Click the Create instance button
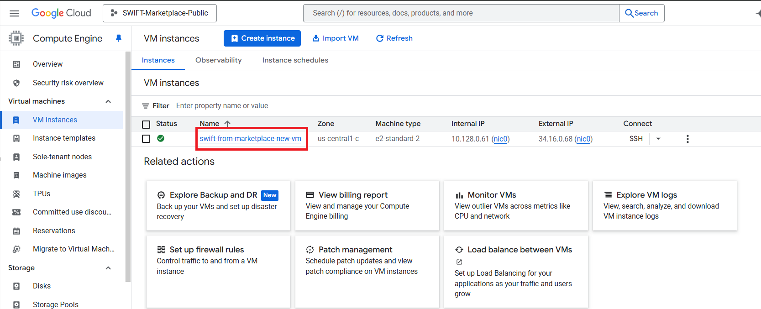This screenshot has width=761, height=309. (x=262, y=38)
